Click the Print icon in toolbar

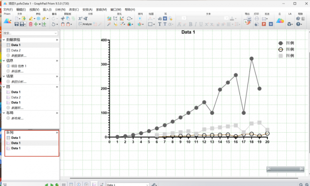click(x=257, y=19)
